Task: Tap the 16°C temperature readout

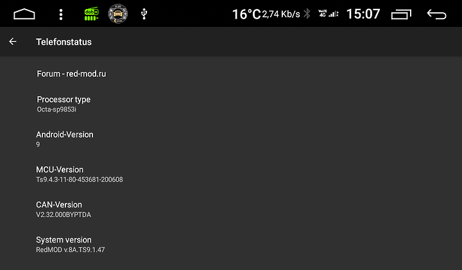Action: (246, 14)
